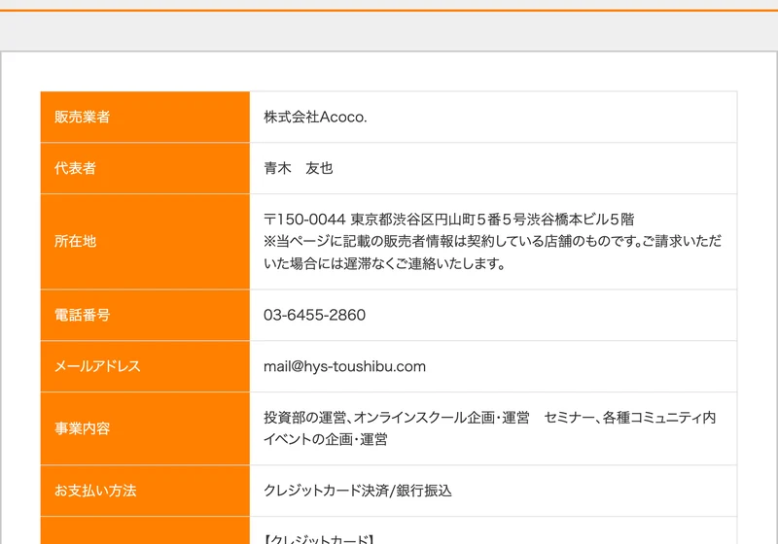The image size is (778, 544).
Task: Click the メールアドレス label cell
Action: coord(145,366)
